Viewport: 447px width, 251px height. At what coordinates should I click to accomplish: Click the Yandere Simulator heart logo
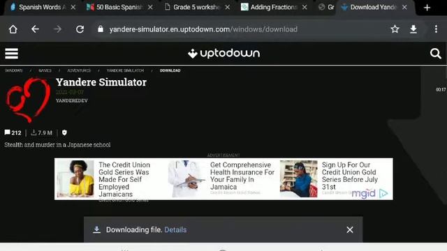coord(28,100)
